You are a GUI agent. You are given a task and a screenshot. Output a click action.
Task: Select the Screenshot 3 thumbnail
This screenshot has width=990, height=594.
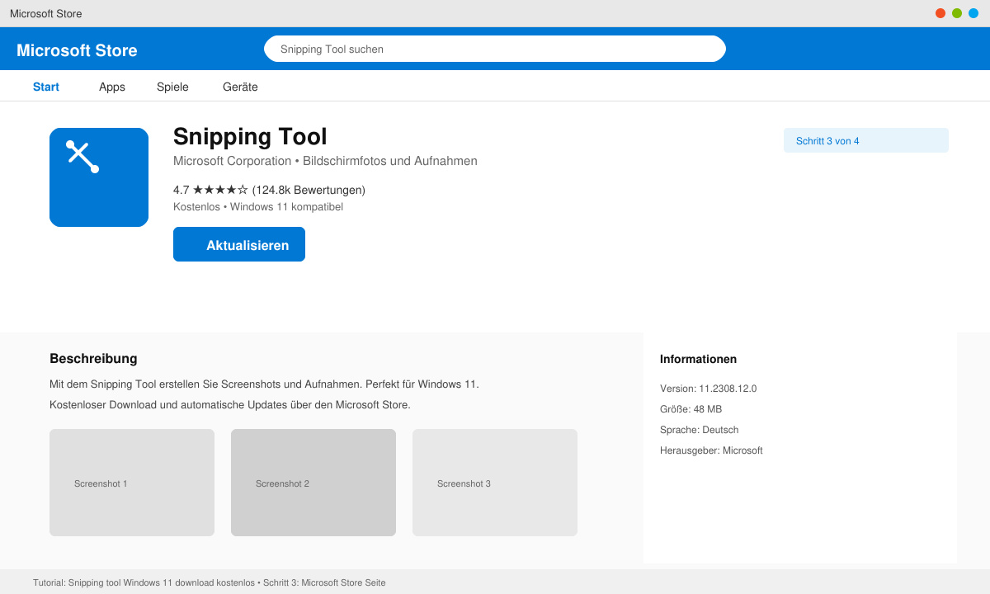coord(495,483)
